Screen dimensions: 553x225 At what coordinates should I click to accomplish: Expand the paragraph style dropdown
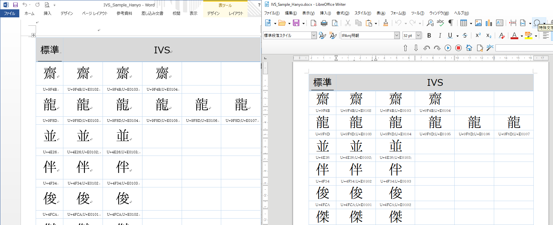coord(314,35)
